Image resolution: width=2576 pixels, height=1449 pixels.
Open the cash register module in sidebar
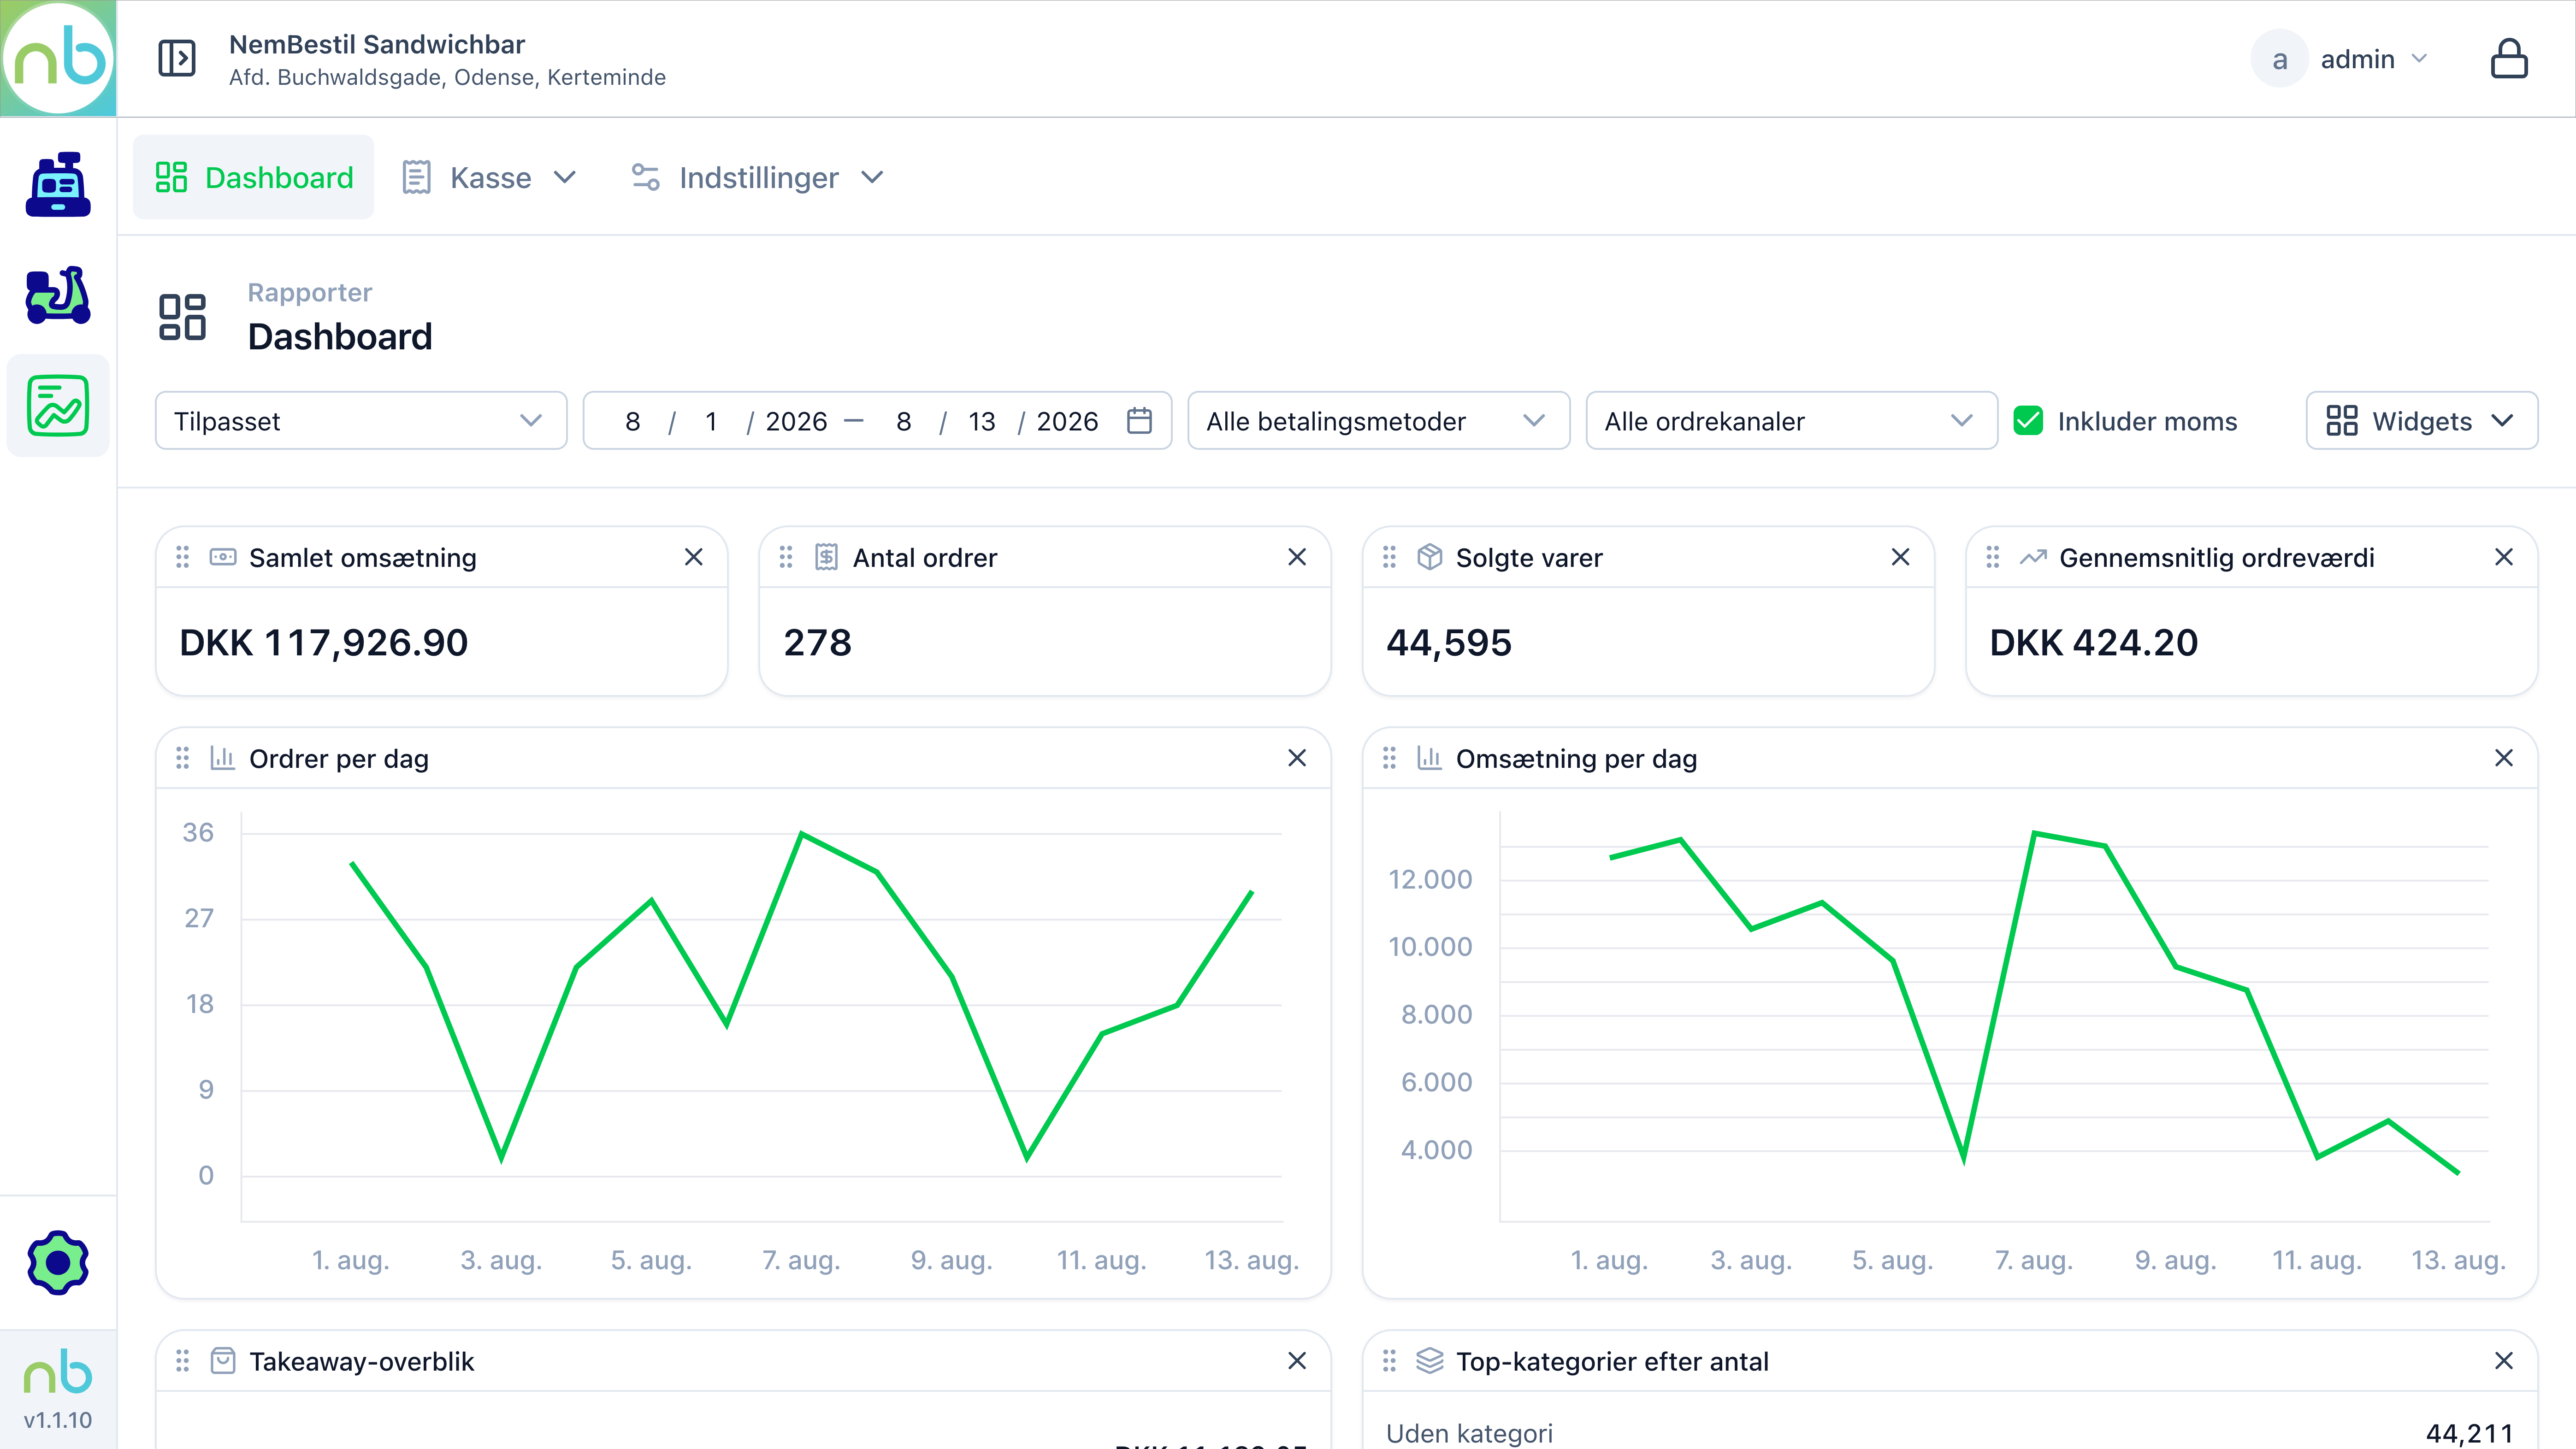click(58, 184)
